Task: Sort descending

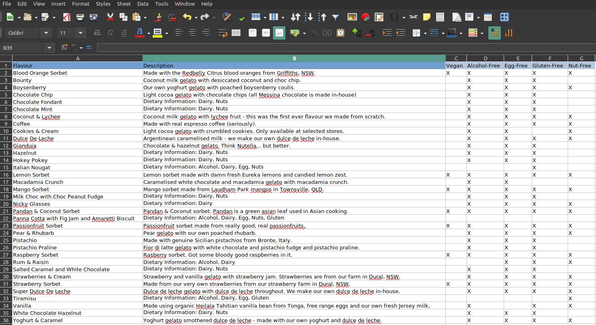Action: click(x=322, y=17)
